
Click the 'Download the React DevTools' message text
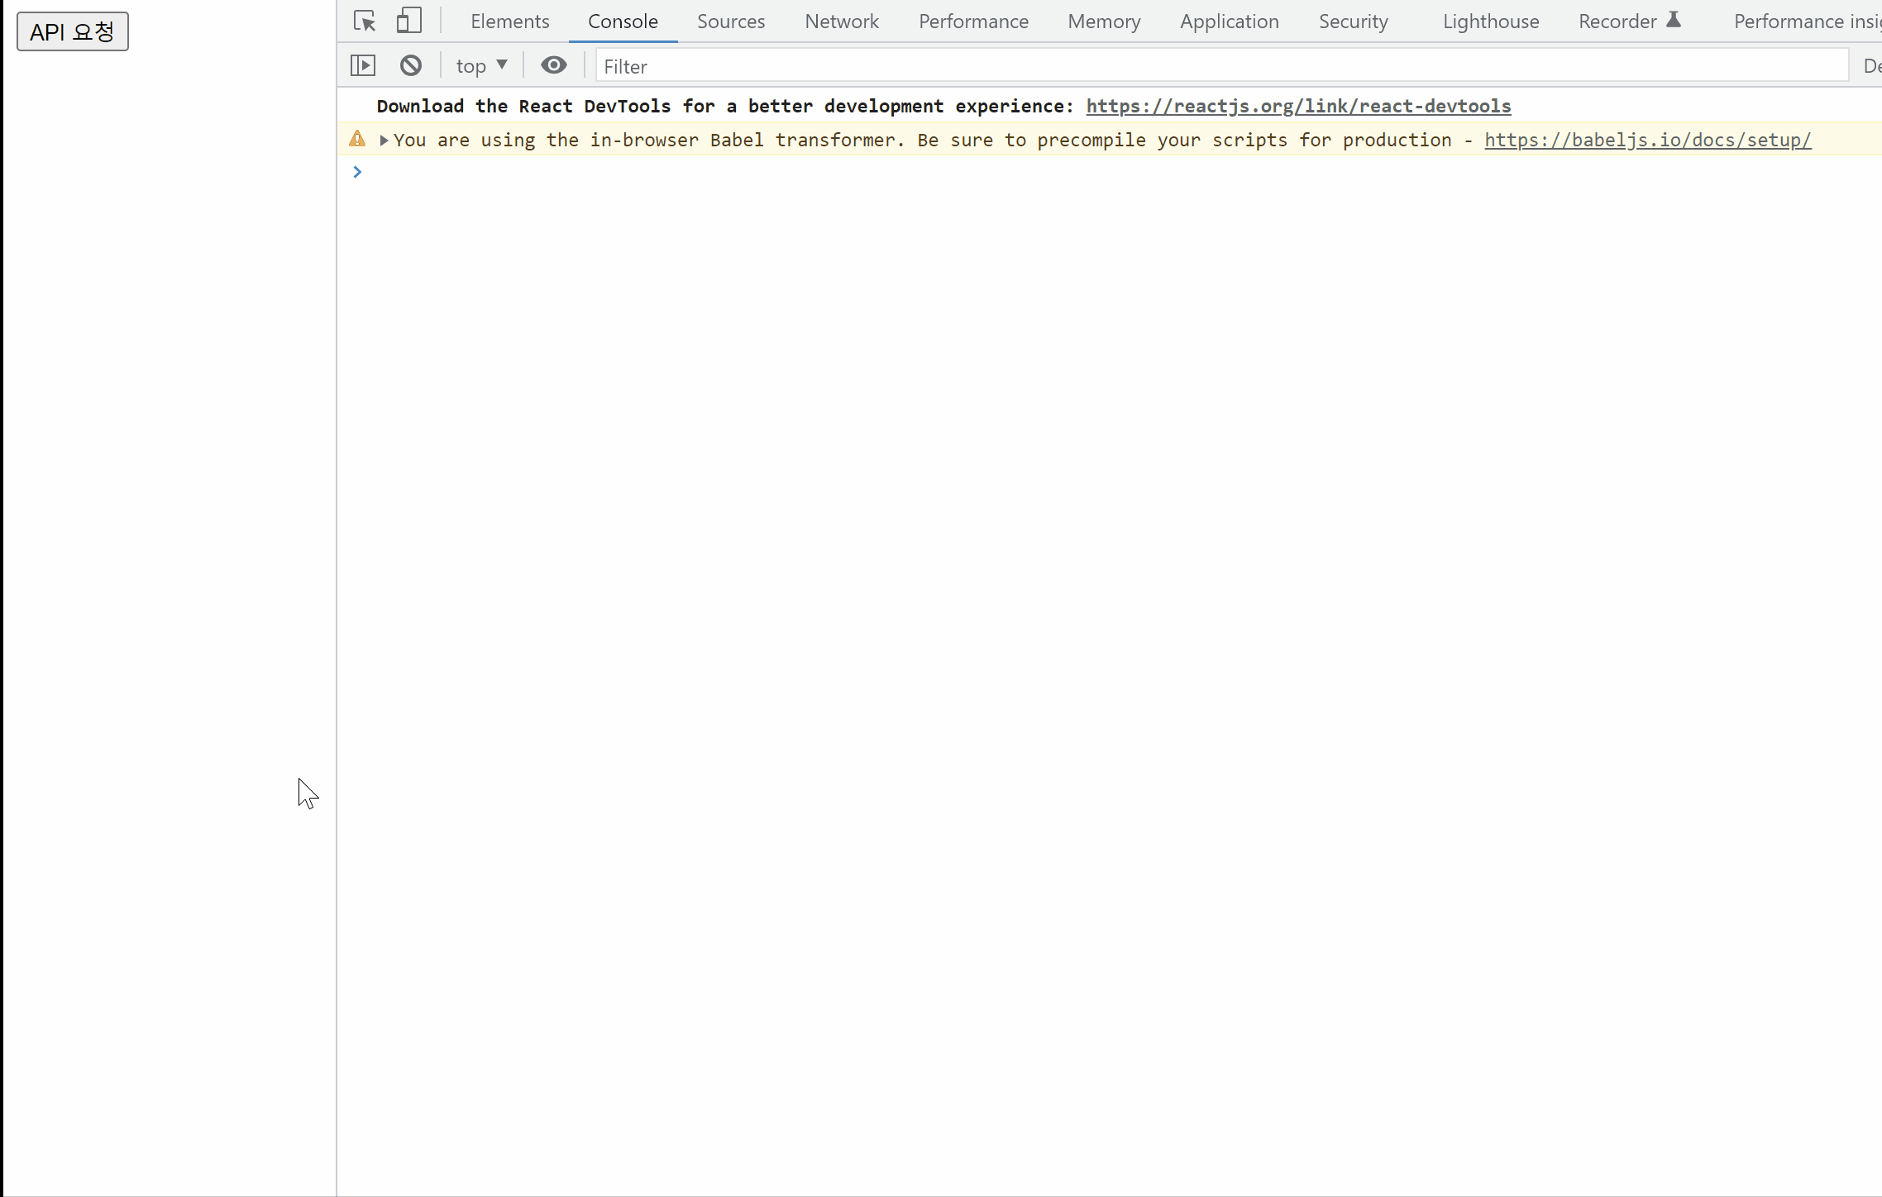click(724, 106)
